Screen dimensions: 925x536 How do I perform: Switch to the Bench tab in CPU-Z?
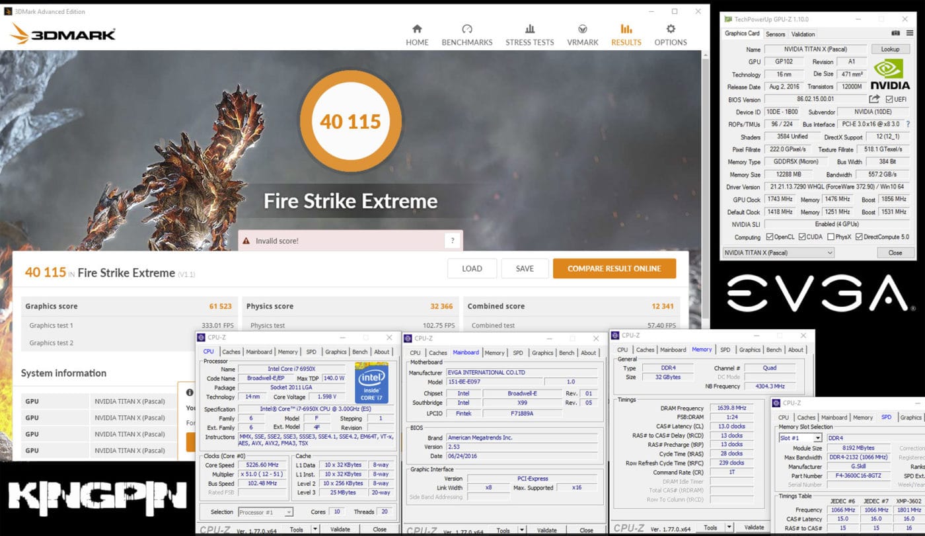pos(359,352)
